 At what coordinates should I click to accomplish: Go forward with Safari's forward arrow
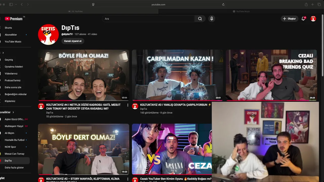click(x=28, y=5)
